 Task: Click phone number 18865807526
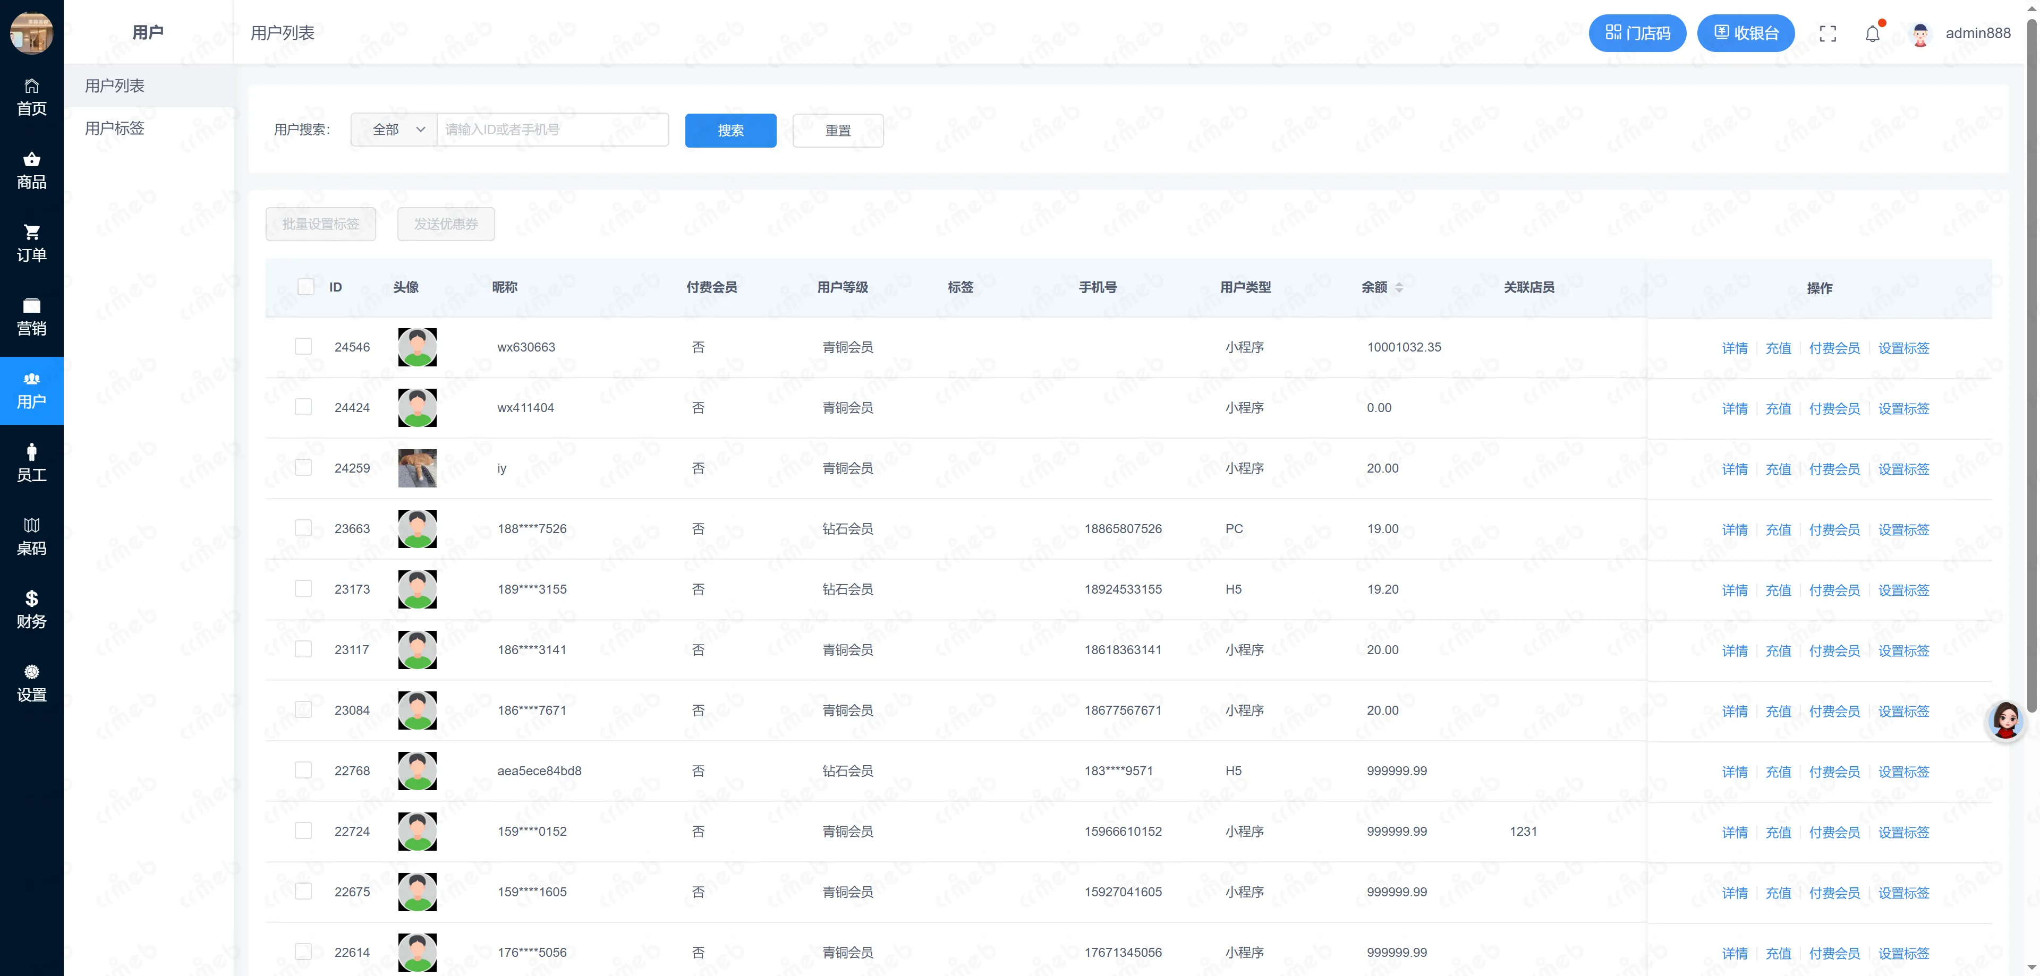[x=1123, y=529]
